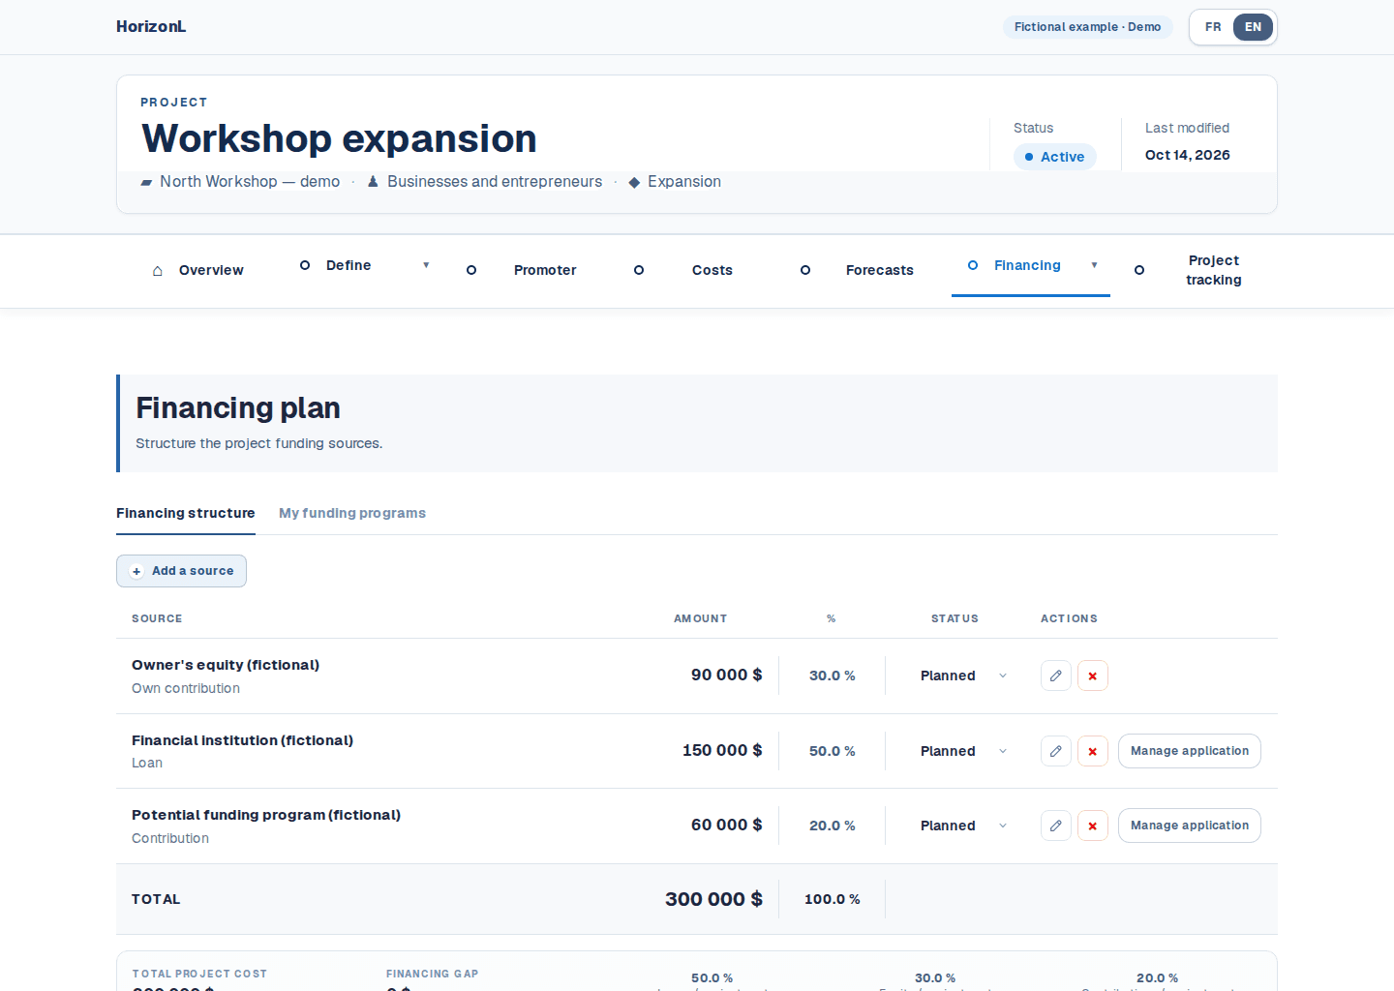Delete the Owner's equity source
This screenshot has width=1394, height=991.
1093,676
